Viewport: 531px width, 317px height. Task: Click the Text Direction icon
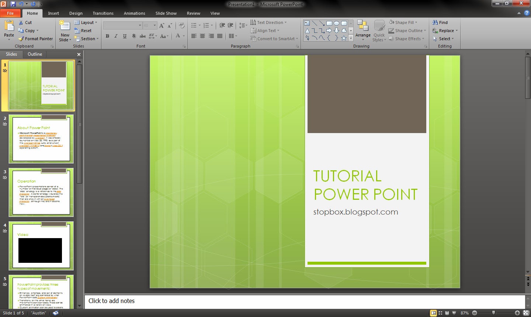coord(253,22)
